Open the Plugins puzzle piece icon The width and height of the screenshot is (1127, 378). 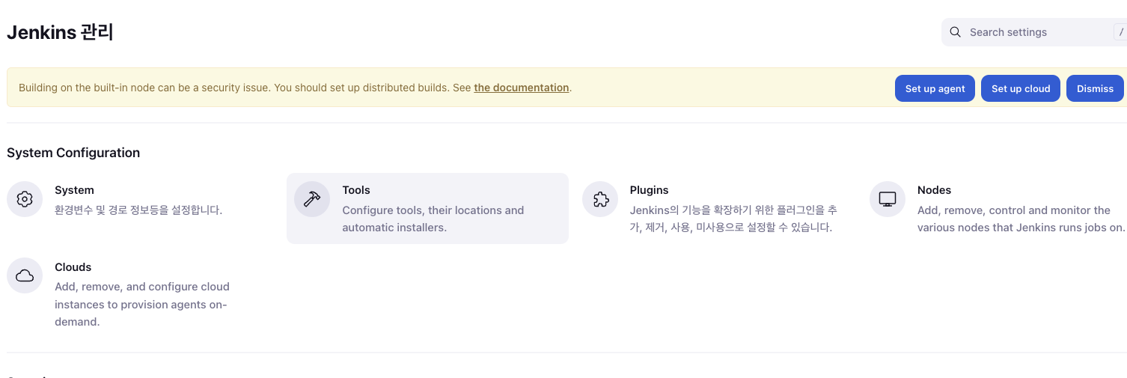coord(600,199)
